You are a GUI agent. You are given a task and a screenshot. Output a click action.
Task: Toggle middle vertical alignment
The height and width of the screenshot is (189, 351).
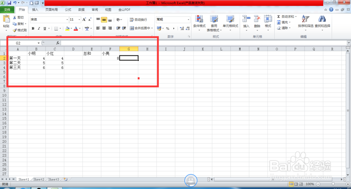pyautogui.click(x=104, y=20)
